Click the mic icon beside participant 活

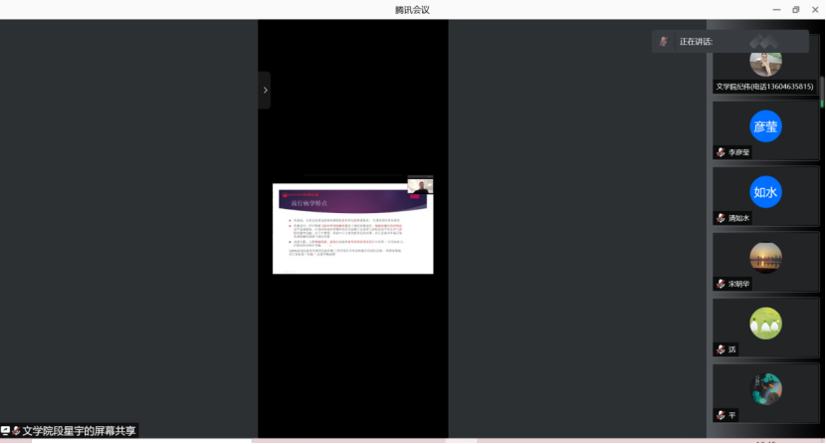point(721,349)
